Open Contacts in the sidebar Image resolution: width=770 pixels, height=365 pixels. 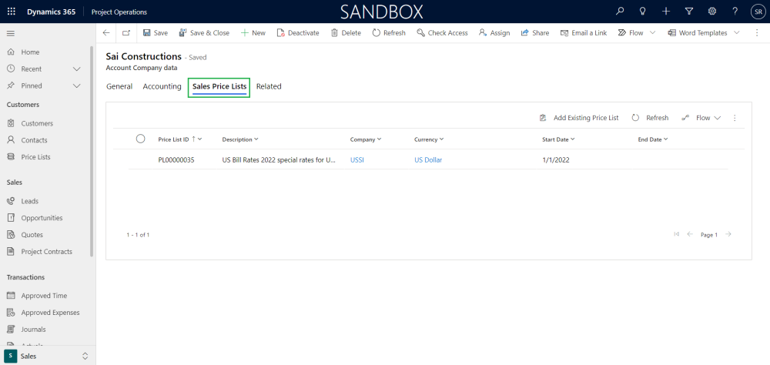[34, 140]
